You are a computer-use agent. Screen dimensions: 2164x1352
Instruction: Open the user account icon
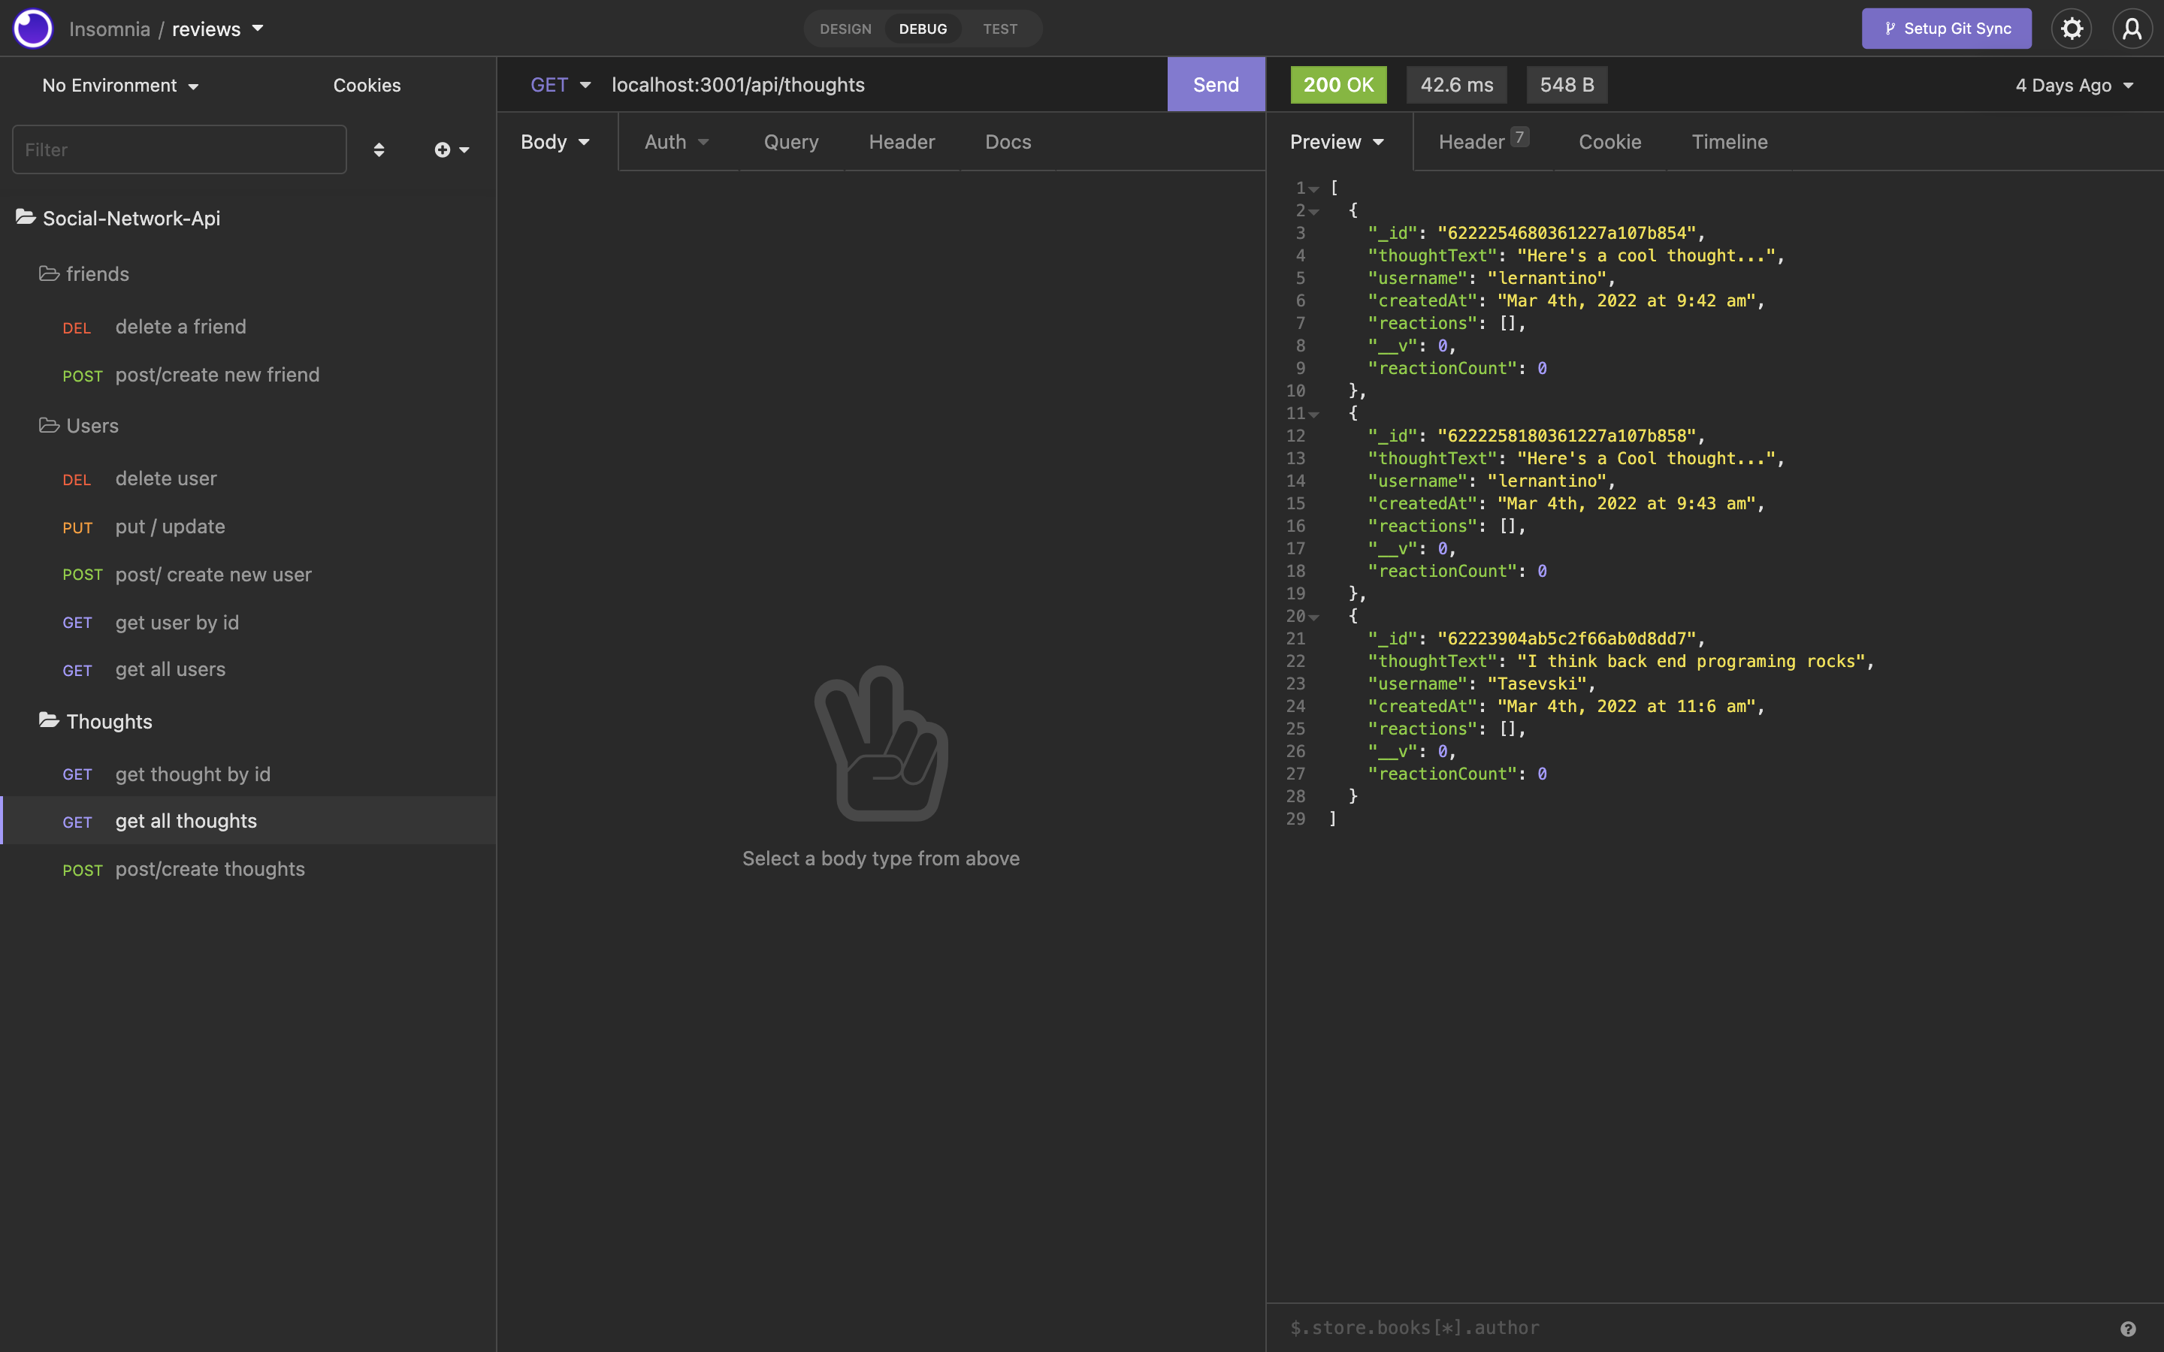2132,28
